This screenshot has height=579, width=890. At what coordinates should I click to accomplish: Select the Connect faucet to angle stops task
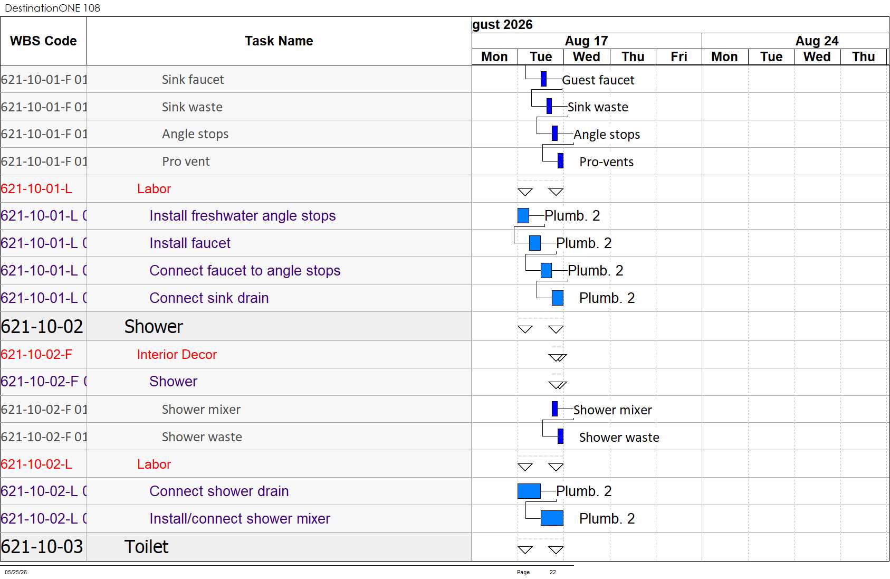(x=245, y=270)
